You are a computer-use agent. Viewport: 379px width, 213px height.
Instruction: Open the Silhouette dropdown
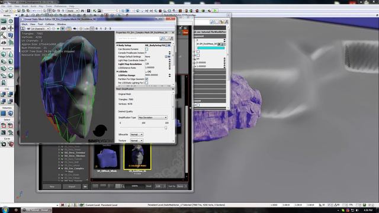(x=137, y=134)
